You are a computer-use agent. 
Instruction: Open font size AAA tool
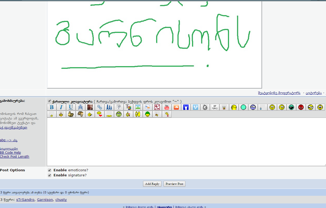(109, 107)
